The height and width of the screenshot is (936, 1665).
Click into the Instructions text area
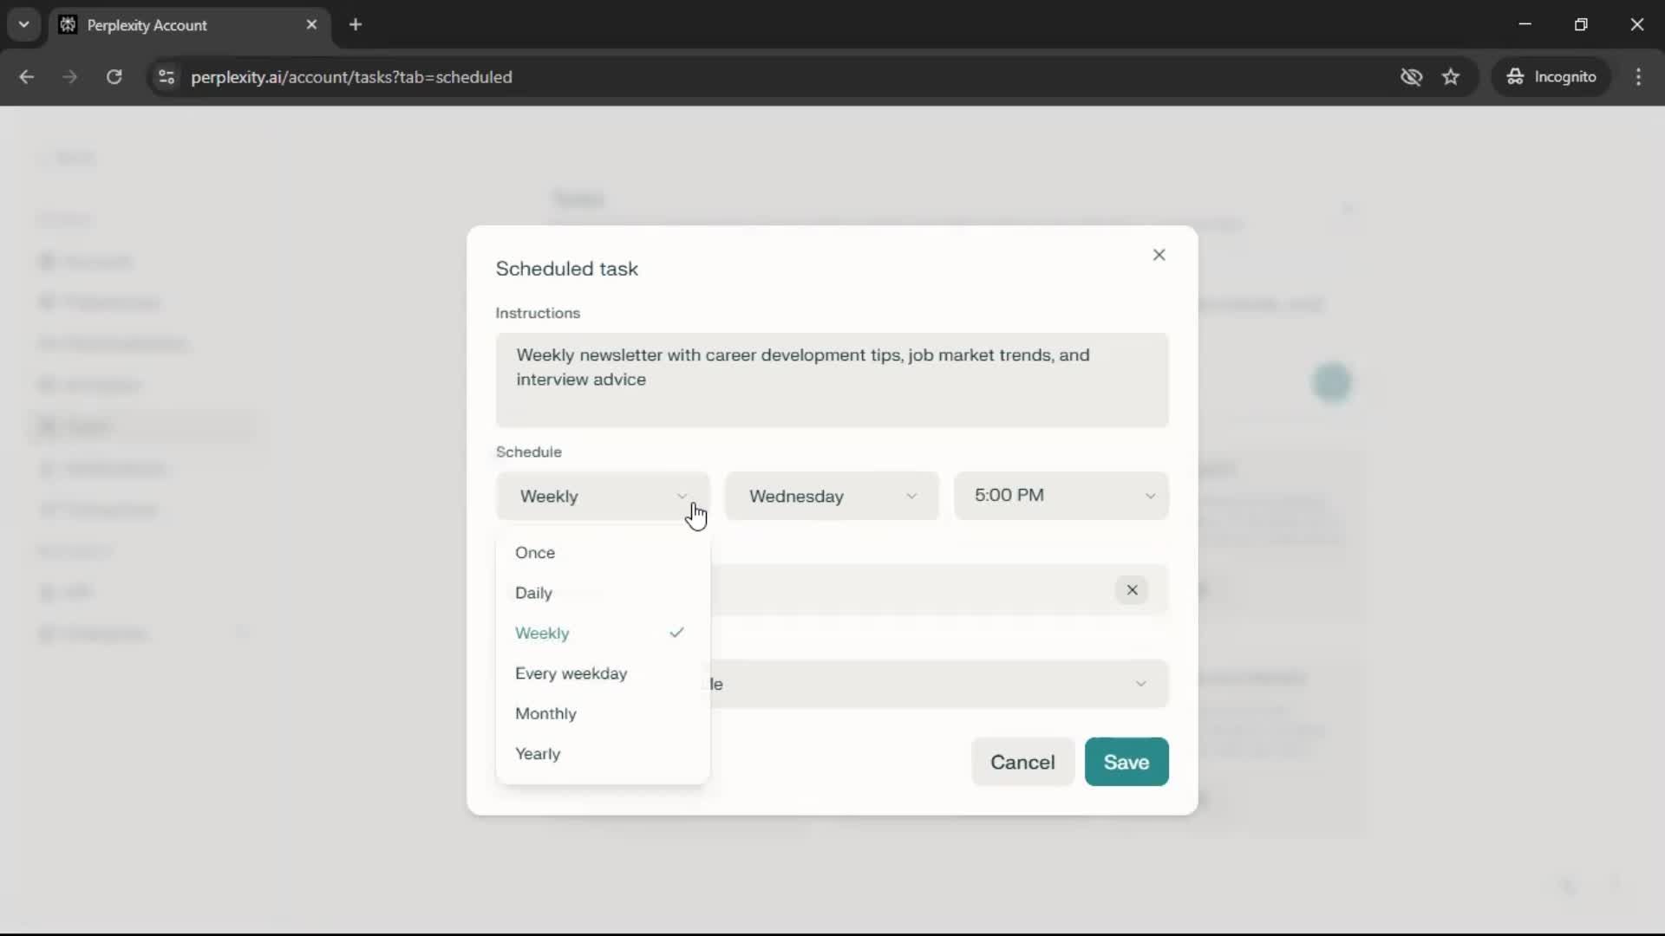(x=831, y=380)
